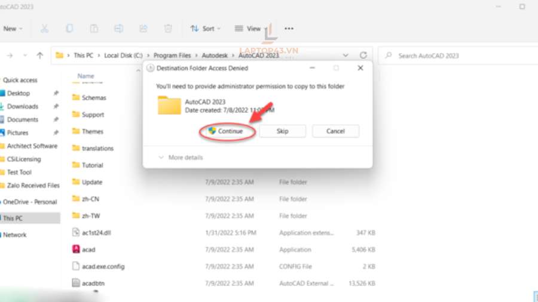The height and width of the screenshot is (302, 538).
Task: Expand the address bar history dropdown
Action: click(346, 55)
